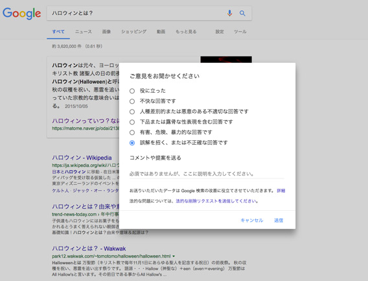Choose the 不快な回答です radio option

pyautogui.click(x=132, y=101)
